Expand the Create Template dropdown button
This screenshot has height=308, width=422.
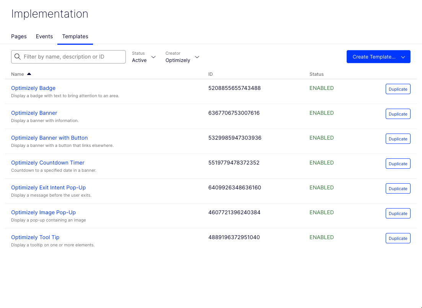[402, 57]
